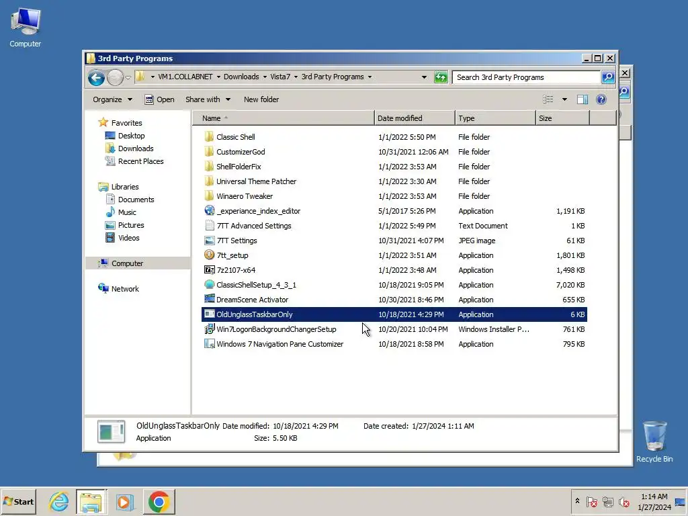Click the taskbar clock showing 1:14 AM
This screenshot has width=688, height=516.
[x=654, y=501]
